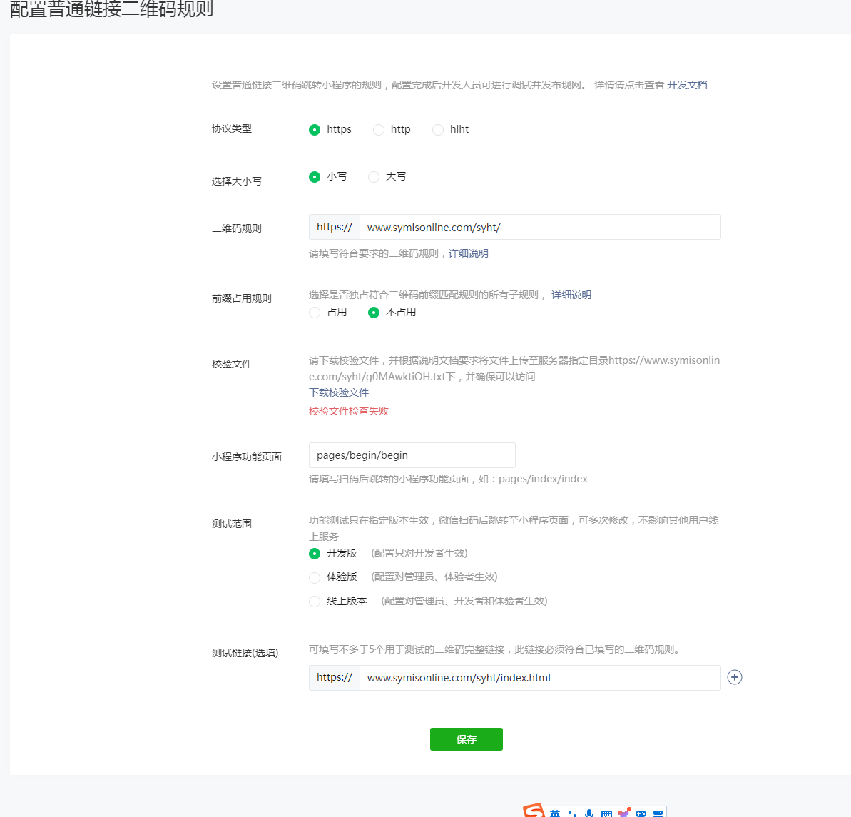
Task: Click the 配置普通链接二维码规则 page heading
Action: pos(111,9)
